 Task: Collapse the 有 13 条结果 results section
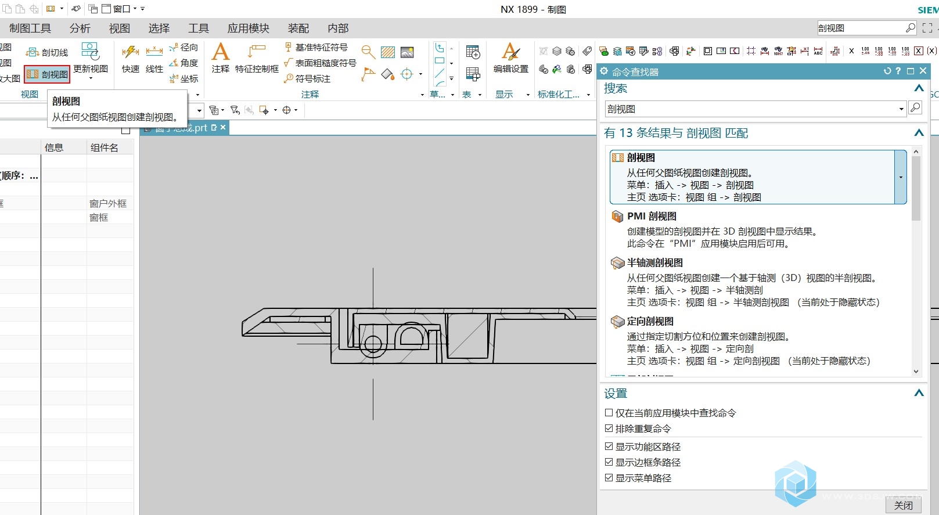(x=919, y=133)
